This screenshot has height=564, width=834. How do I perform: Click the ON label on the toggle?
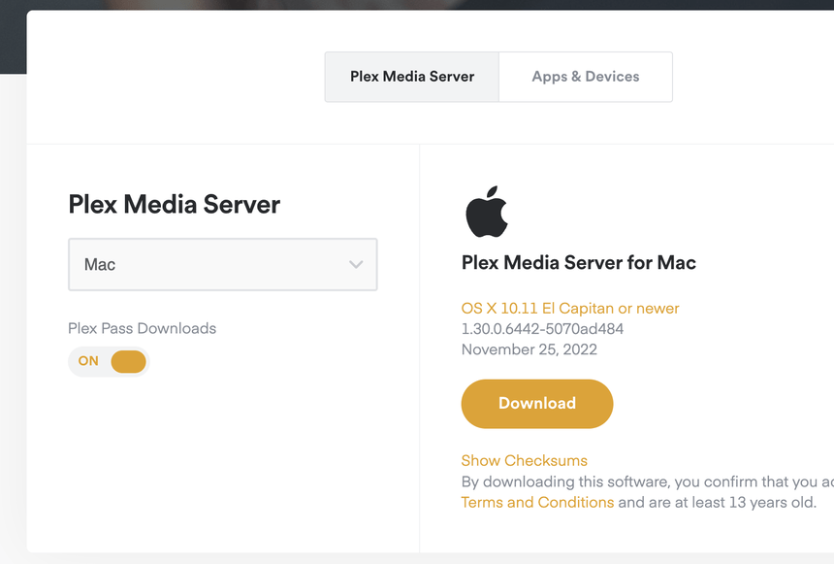88,361
